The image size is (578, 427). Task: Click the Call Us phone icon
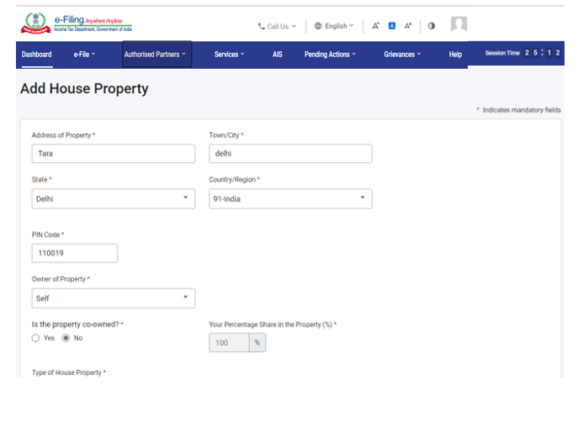(262, 26)
